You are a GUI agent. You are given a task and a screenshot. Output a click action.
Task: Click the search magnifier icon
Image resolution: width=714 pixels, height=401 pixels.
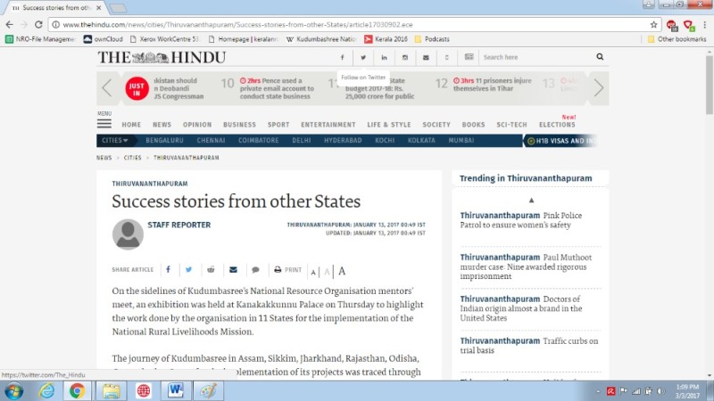coord(600,57)
